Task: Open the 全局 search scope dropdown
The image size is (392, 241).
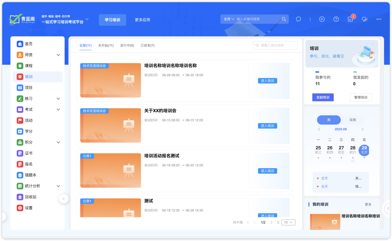Action: (x=229, y=18)
